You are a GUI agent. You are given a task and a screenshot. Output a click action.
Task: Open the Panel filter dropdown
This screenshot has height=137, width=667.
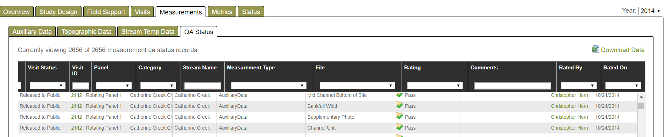coord(114,86)
